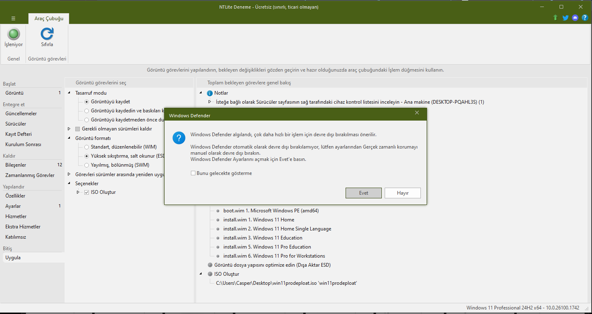
Task: Select 'Standart, düzenlenebilir (WIM)' format
Action: [x=86, y=147]
